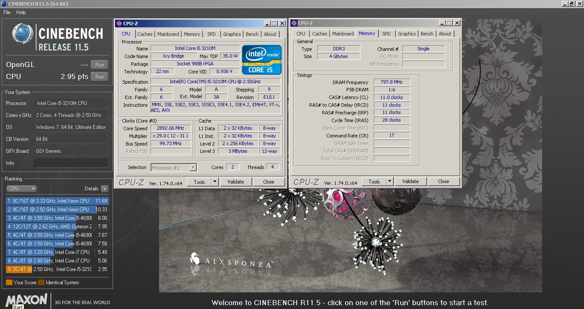The image size is (584, 309).
Task: Select ranking entry 4C/8T @ 3.20 GHz Core i7
Action: pyautogui.click(x=57, y=252)
